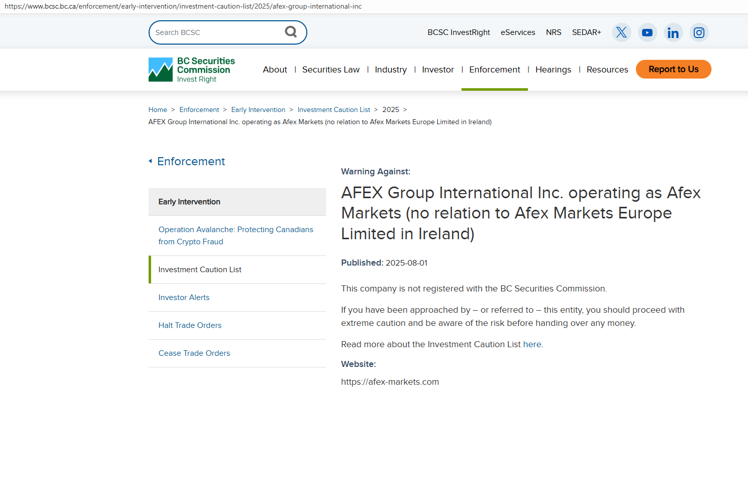The width and height of the screenshot is (748, 481).
Task: Open the Hearings menu item
Action: point(553,69)
